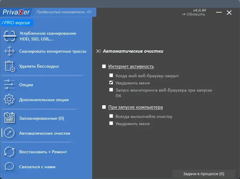Click the Задачи в процессе (0) button
Screen dimensions: 240x179
(203, 174)
